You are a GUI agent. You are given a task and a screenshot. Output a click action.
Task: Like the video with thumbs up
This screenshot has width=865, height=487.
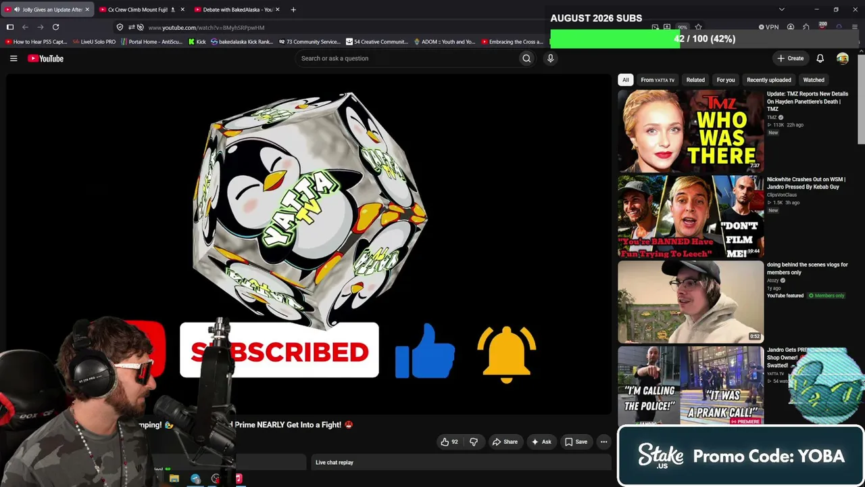tap(449, 442)
